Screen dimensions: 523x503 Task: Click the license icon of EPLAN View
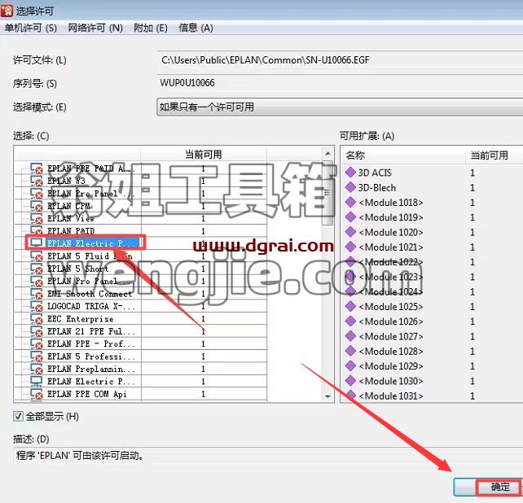[37, 218]
